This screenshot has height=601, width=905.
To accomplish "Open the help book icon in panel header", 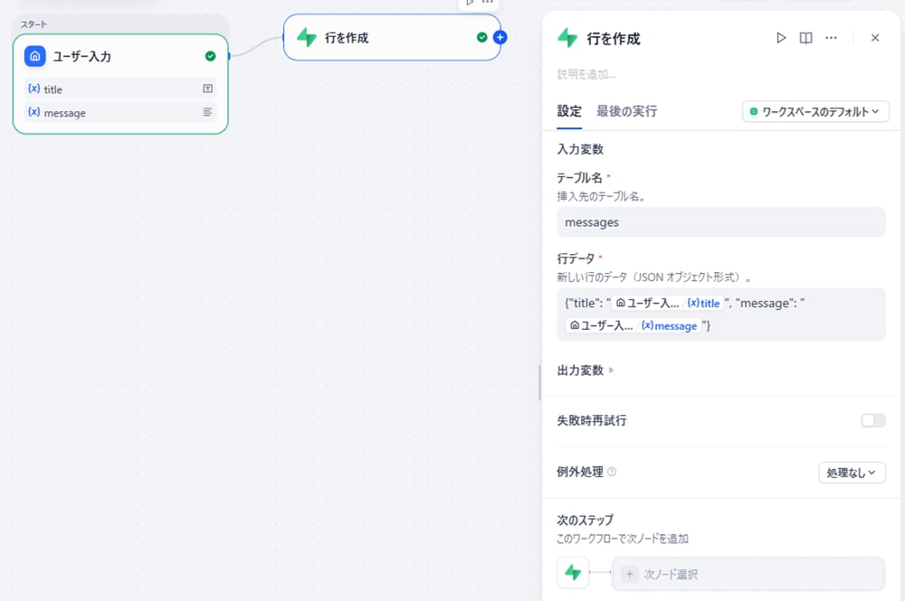I will pos(805,38).
